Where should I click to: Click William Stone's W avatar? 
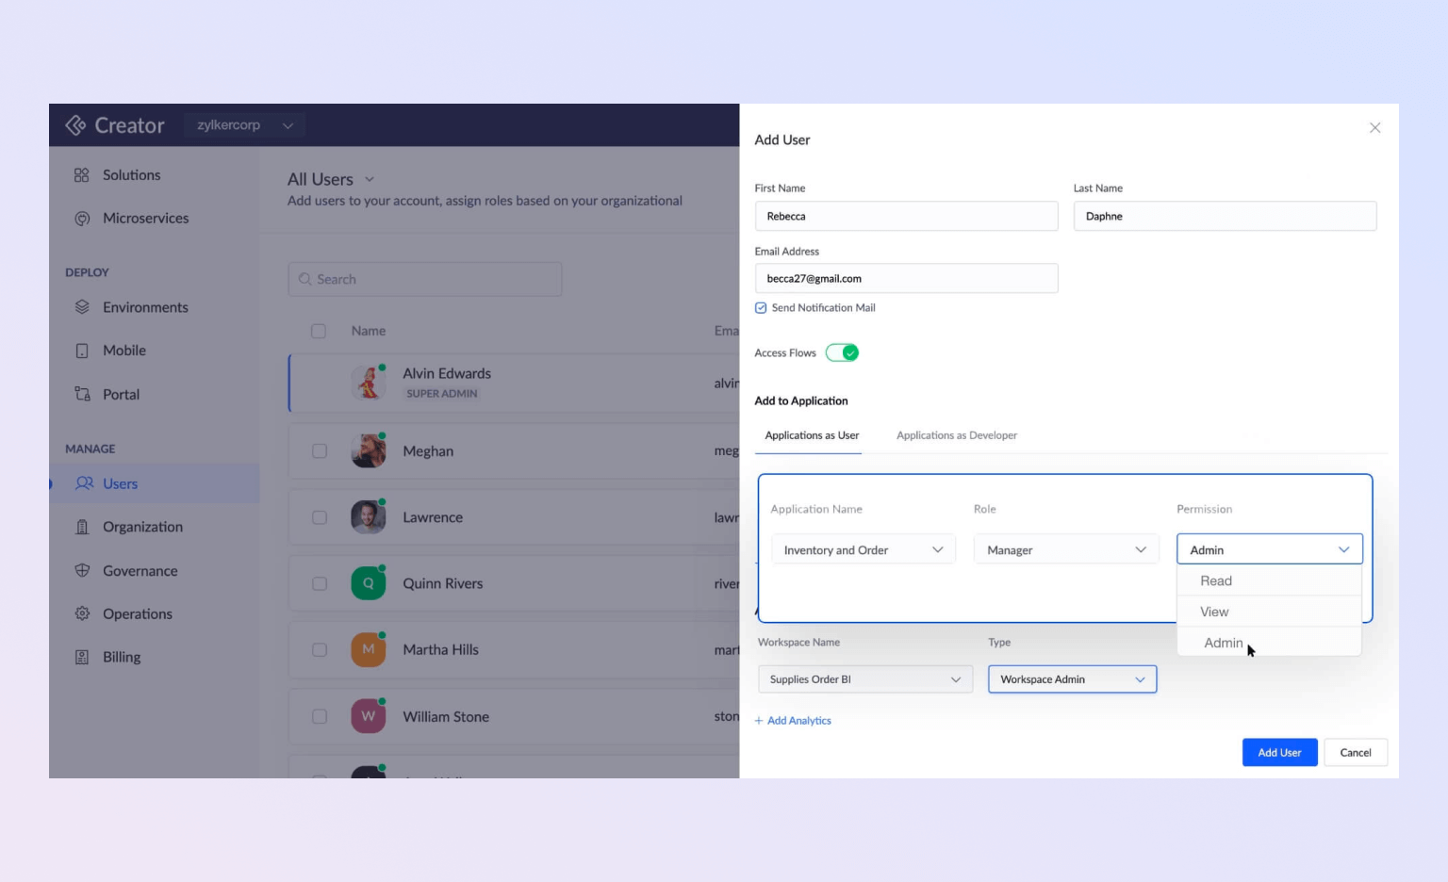[x=369, y=716]
